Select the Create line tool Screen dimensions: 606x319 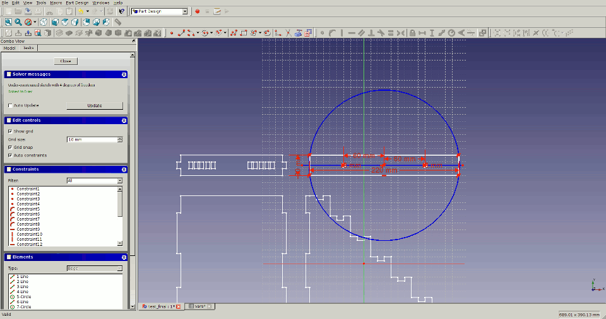click(x=181, y=33)
